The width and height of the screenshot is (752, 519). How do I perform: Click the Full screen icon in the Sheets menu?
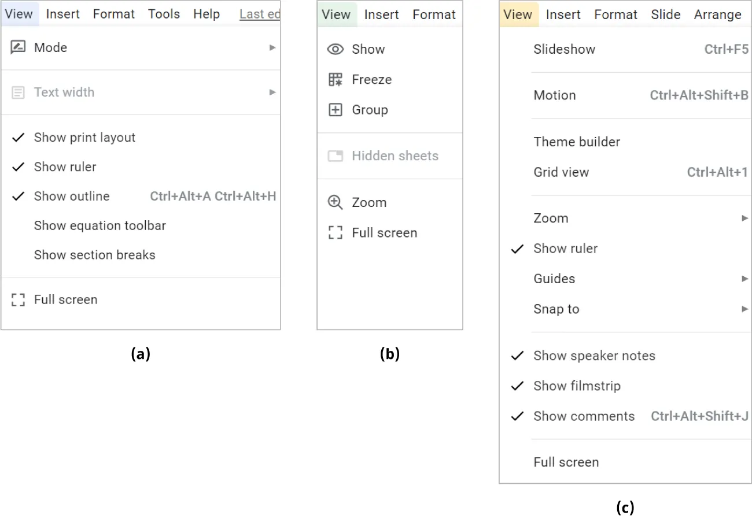pyautogui.click(x=336, y=233)
